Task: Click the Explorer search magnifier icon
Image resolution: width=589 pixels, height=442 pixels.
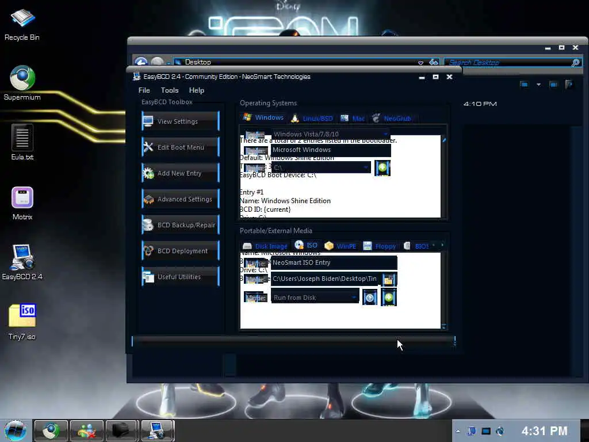Action: (575, 62)
